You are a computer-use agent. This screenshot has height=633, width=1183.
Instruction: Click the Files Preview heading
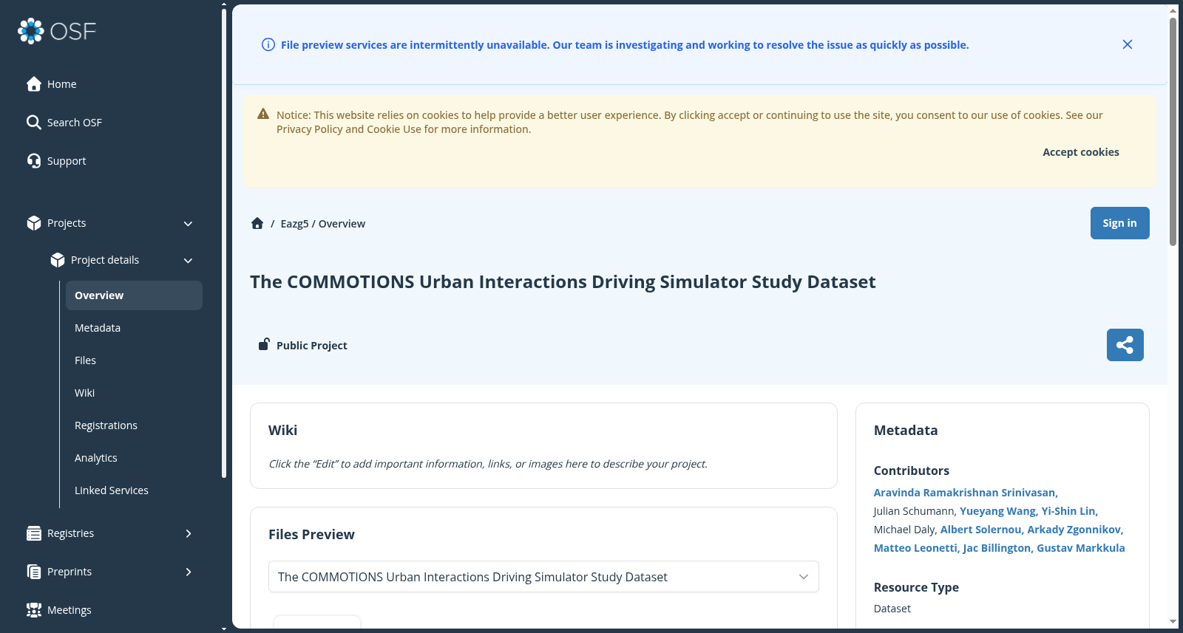point(311,535)
